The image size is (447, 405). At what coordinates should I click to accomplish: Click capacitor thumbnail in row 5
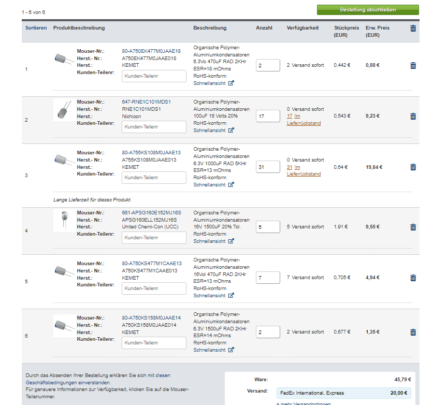click(64, 271)
